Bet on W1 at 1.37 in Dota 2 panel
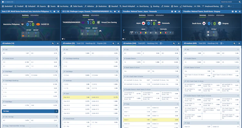 coord(16,53)
